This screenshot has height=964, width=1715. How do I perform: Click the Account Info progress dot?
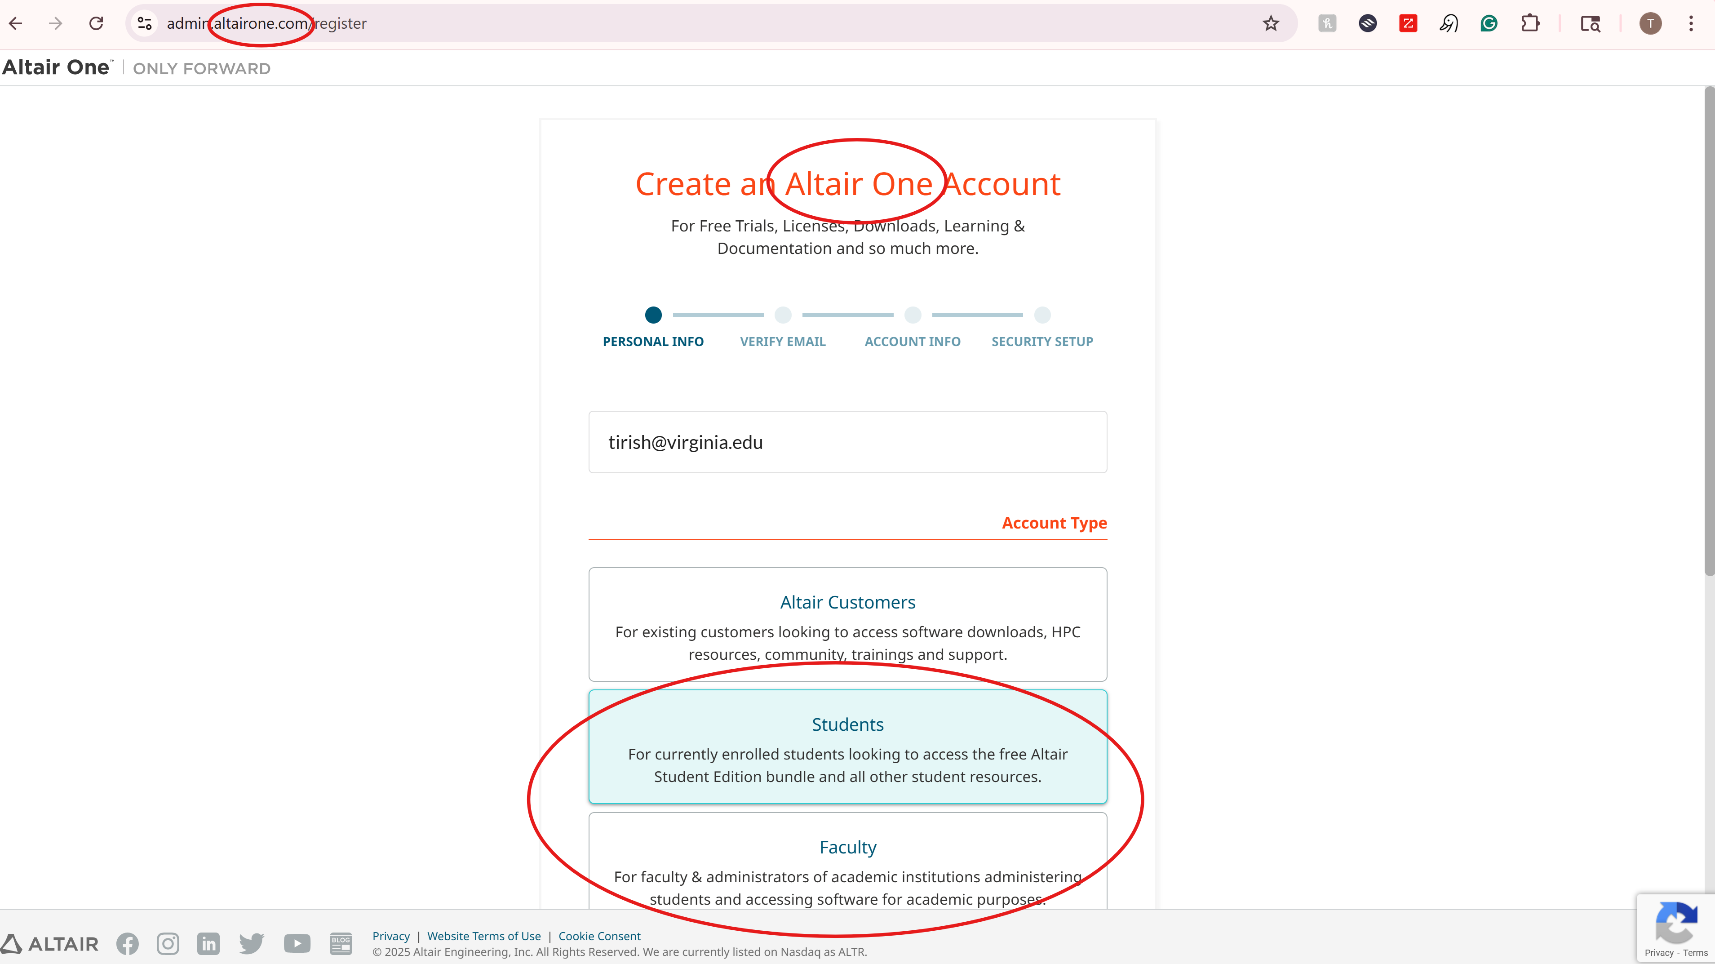click(913, 315)
